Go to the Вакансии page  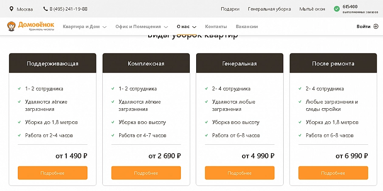pyautogui.click(x=247, y=26)
